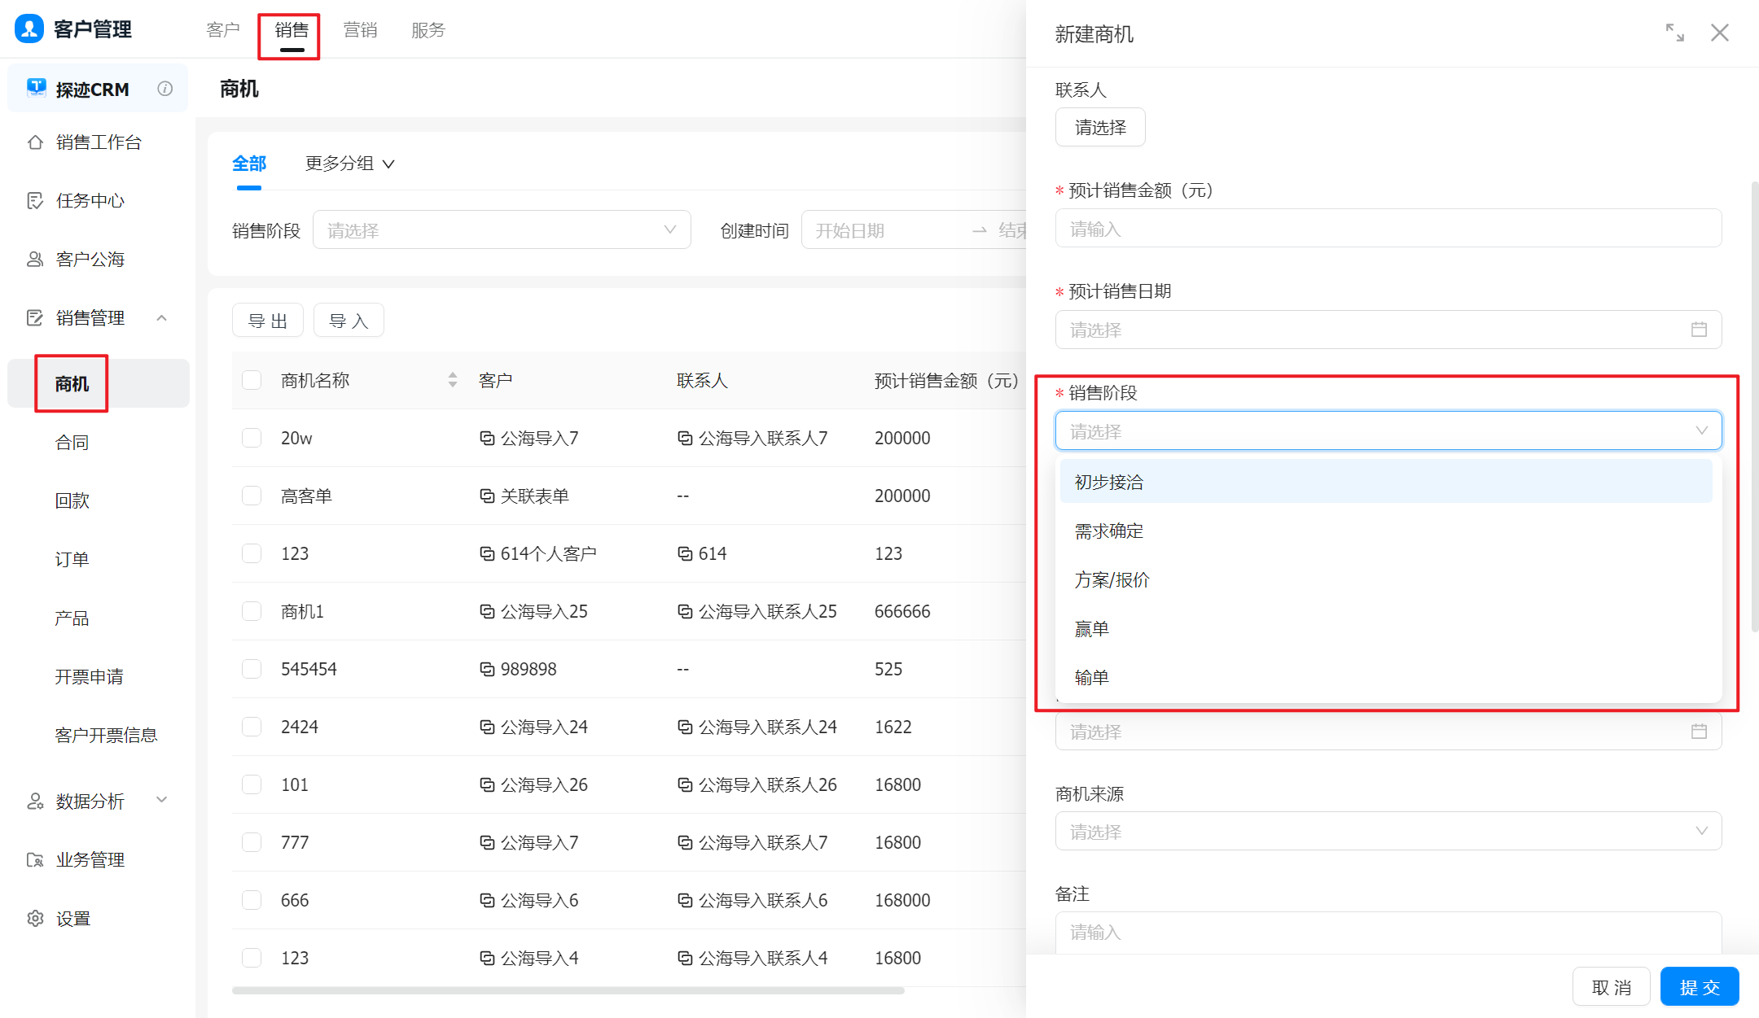Screen dimensions: 1759x1018
Task: Click the 导出 button
Action: 268,321
